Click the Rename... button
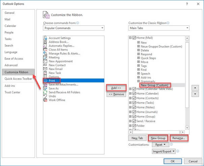The height and width of the screenshot is (166, 204). click(x=179, y=138)
